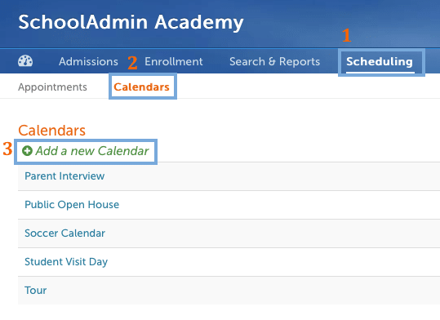Screen dimensions: 440x320
Task: Open the Parent Interview calendar
Action: click(x=64, y=176)
